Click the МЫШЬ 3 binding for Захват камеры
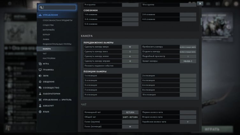This screenshot has height=135, width=240. pyautogui.click(x=188, y=61)
